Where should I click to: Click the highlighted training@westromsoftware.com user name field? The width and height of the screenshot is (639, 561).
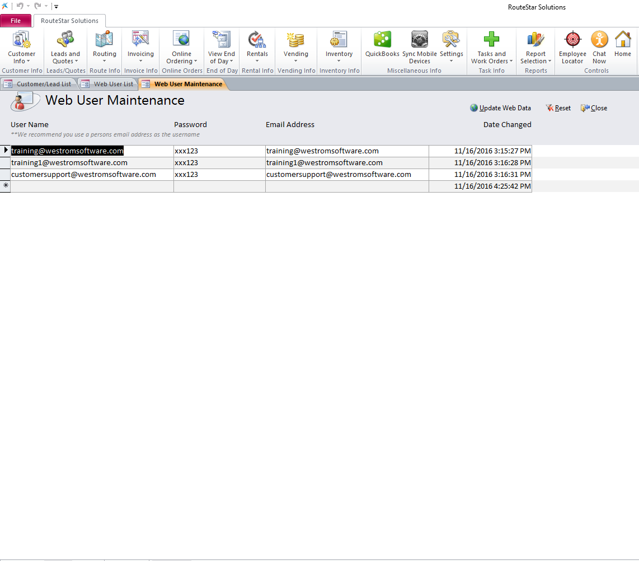click(x=92, y=151)
